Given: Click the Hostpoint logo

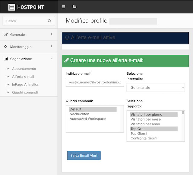Looking at the screenshot, I should pyautogui.click(x=26, y=7).
